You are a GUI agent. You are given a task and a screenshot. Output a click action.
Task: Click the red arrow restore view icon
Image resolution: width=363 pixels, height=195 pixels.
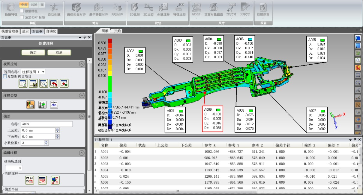[54, 84]
